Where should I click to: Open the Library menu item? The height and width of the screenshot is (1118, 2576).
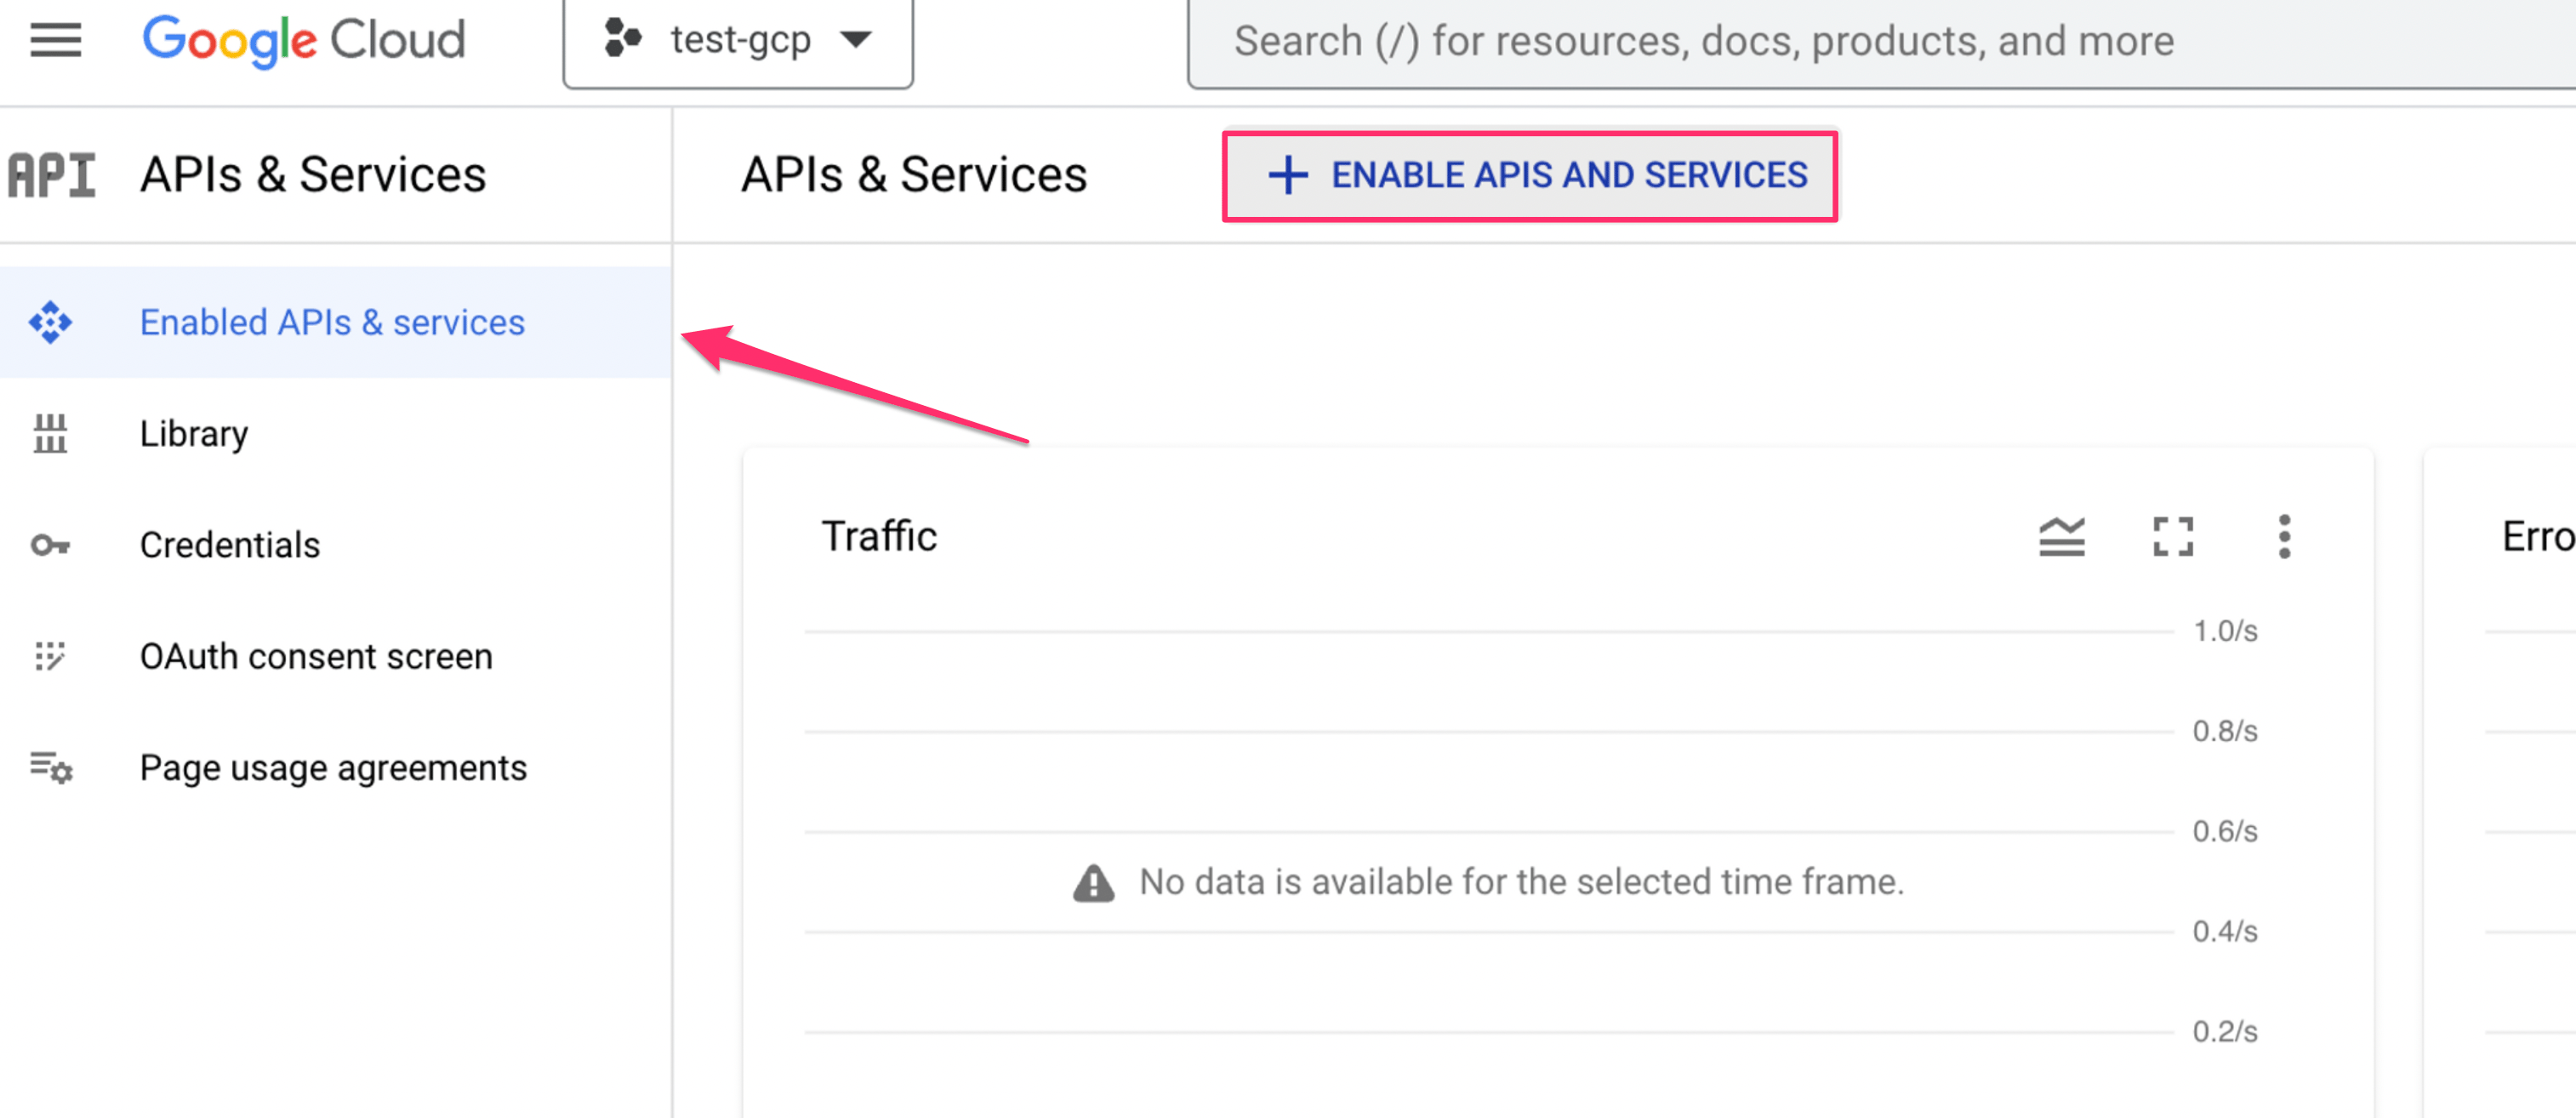click(x=336, y=433)
